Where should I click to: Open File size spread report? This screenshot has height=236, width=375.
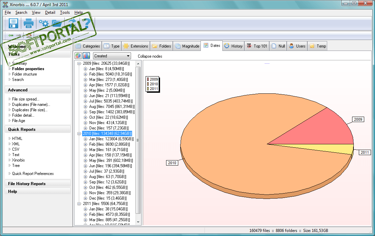pos(26,99)
